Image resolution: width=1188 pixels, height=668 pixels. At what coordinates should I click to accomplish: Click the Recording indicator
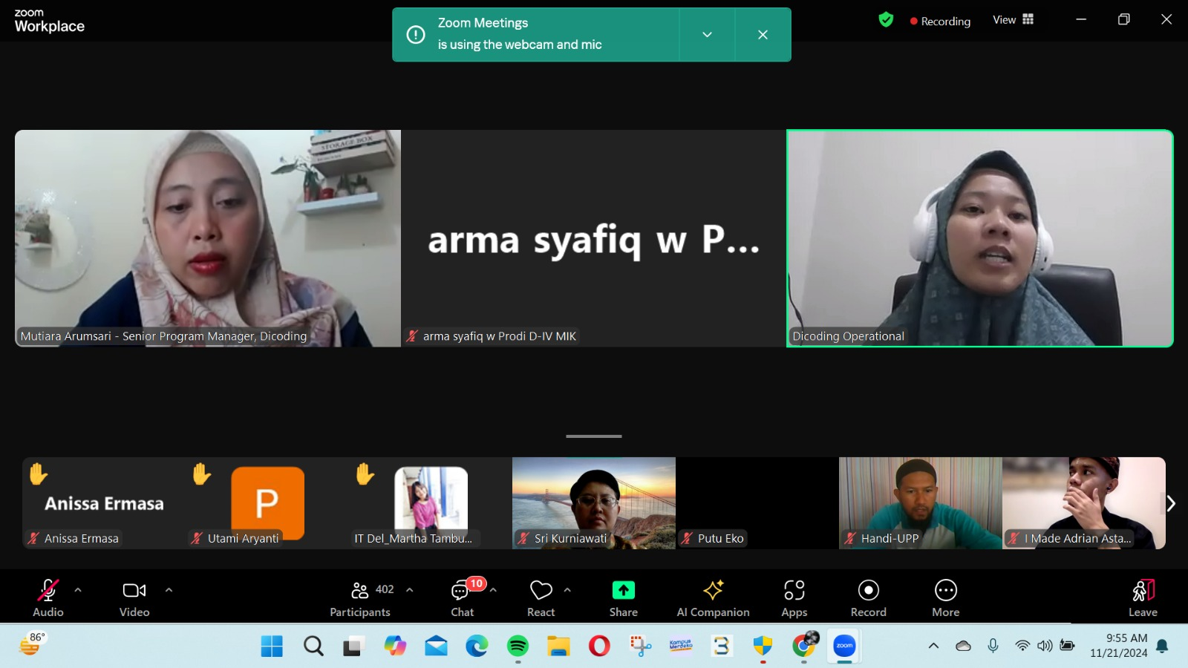(940, 22)
